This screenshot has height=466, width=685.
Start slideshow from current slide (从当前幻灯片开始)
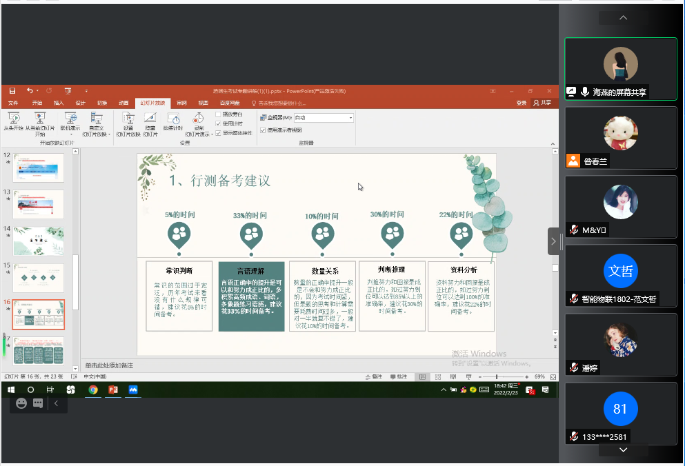(x=39, y=121)
